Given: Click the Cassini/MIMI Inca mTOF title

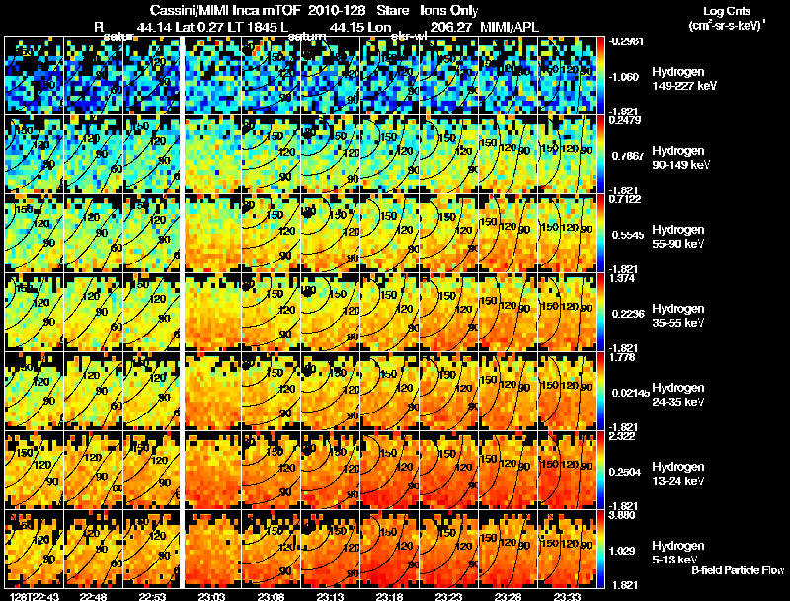Looking at the screenshot, I should (x=225, y=10).
